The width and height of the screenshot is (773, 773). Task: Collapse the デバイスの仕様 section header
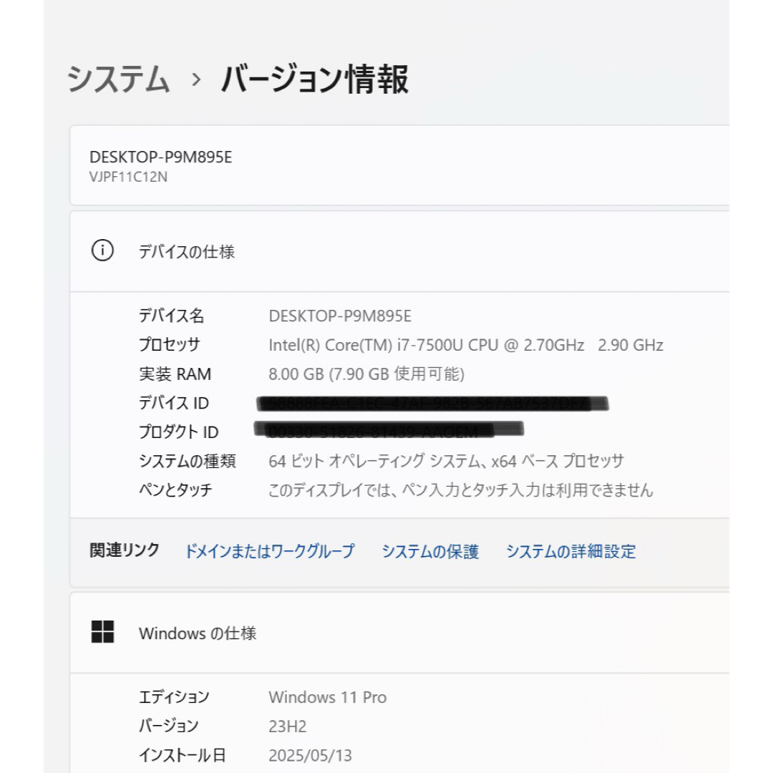pos(399,251)
